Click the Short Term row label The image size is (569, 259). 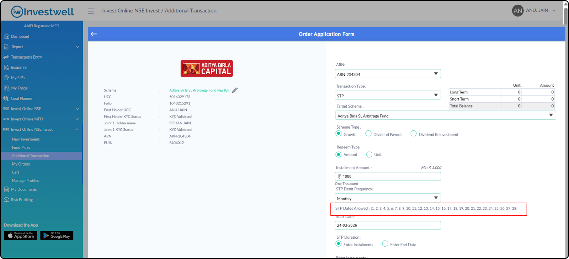[459, 99]
